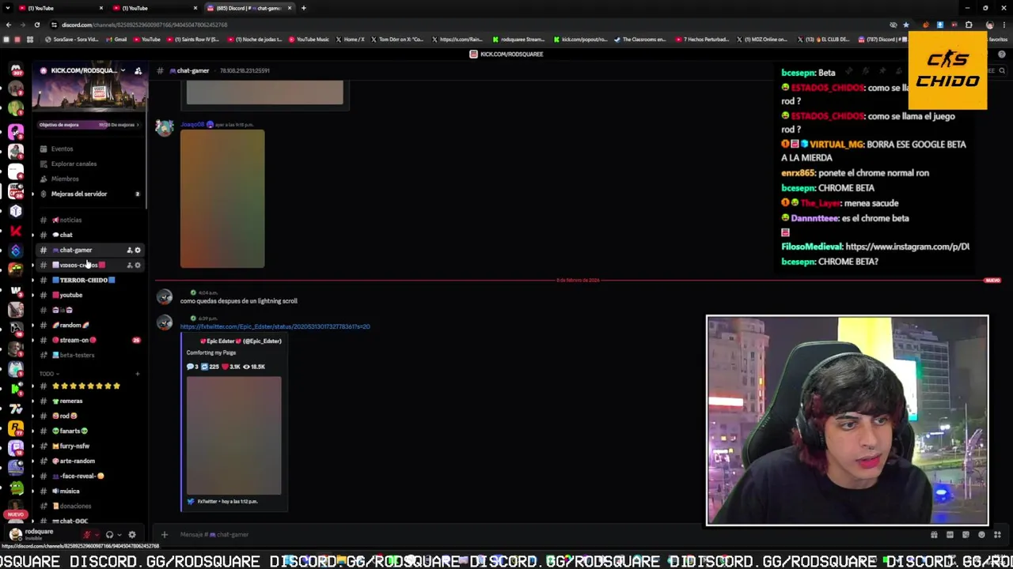Viewport: 1013px width, 569px height.
Task: Select the remeras channel
Action: click(89, 401)
